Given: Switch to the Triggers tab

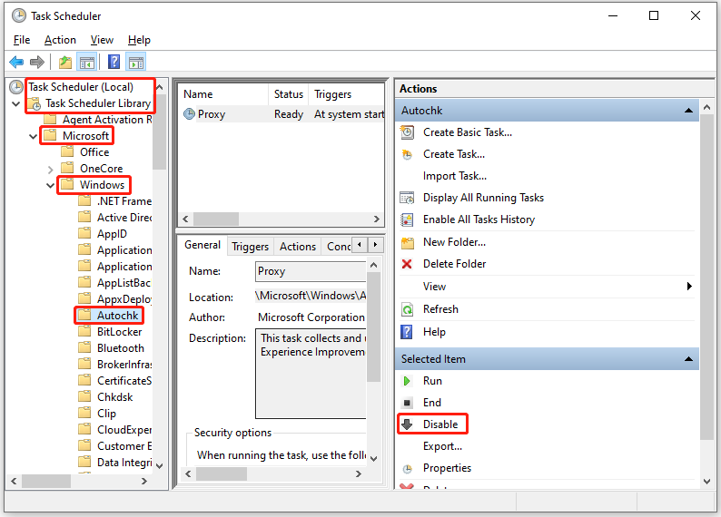Looking at the screenshot, I should (250, 246).
